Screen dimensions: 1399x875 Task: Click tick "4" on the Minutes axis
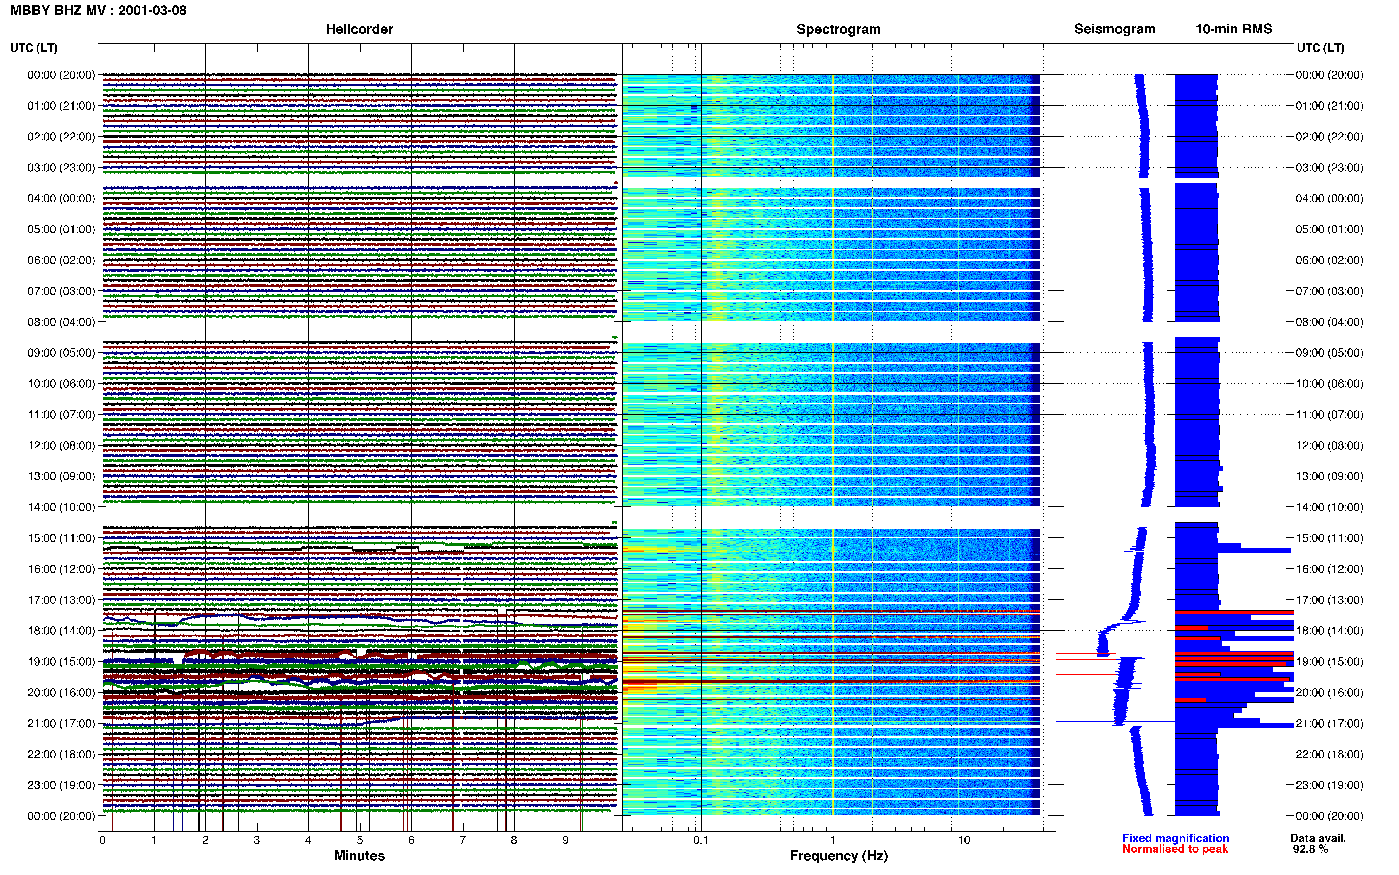pos(308,840)
